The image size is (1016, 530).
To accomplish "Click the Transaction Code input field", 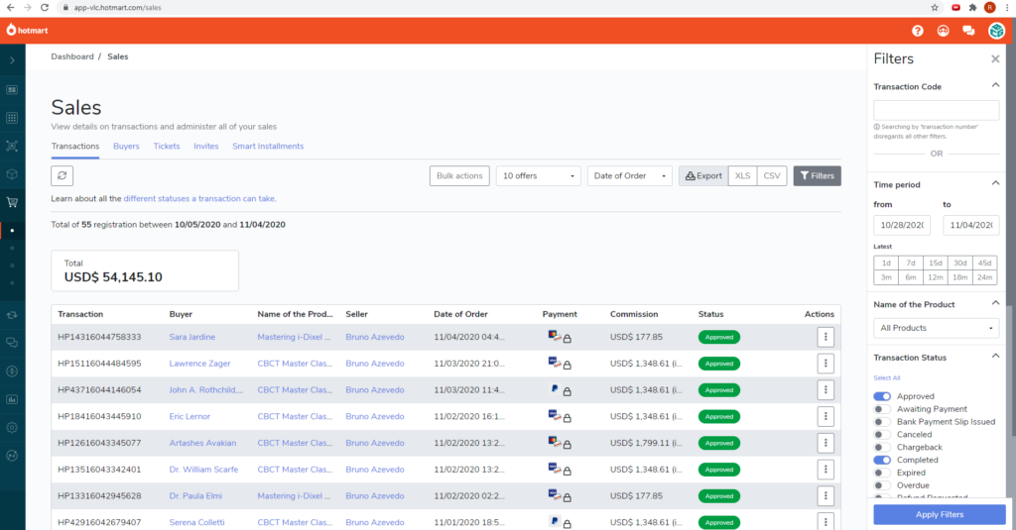I will pyautogui.click(x=937, y=110).
